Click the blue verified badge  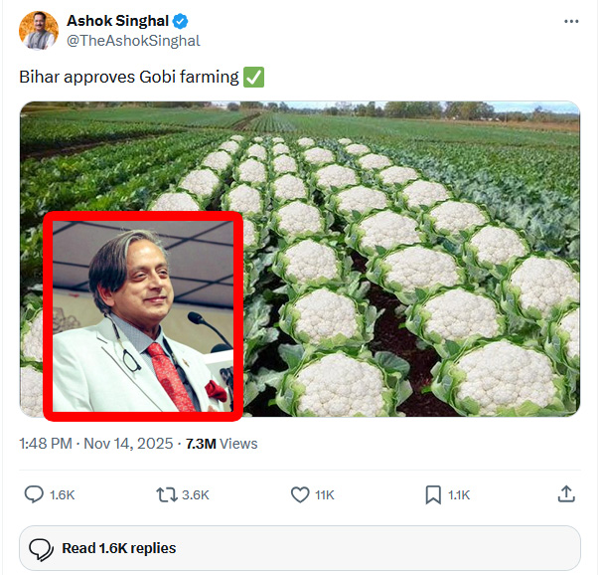(x=183, y=21)
